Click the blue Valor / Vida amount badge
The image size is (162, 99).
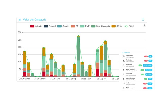[x=149, y=74]
